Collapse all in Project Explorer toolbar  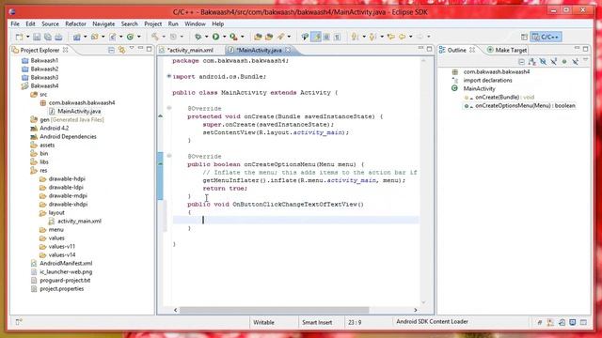(x=111, y=50)
